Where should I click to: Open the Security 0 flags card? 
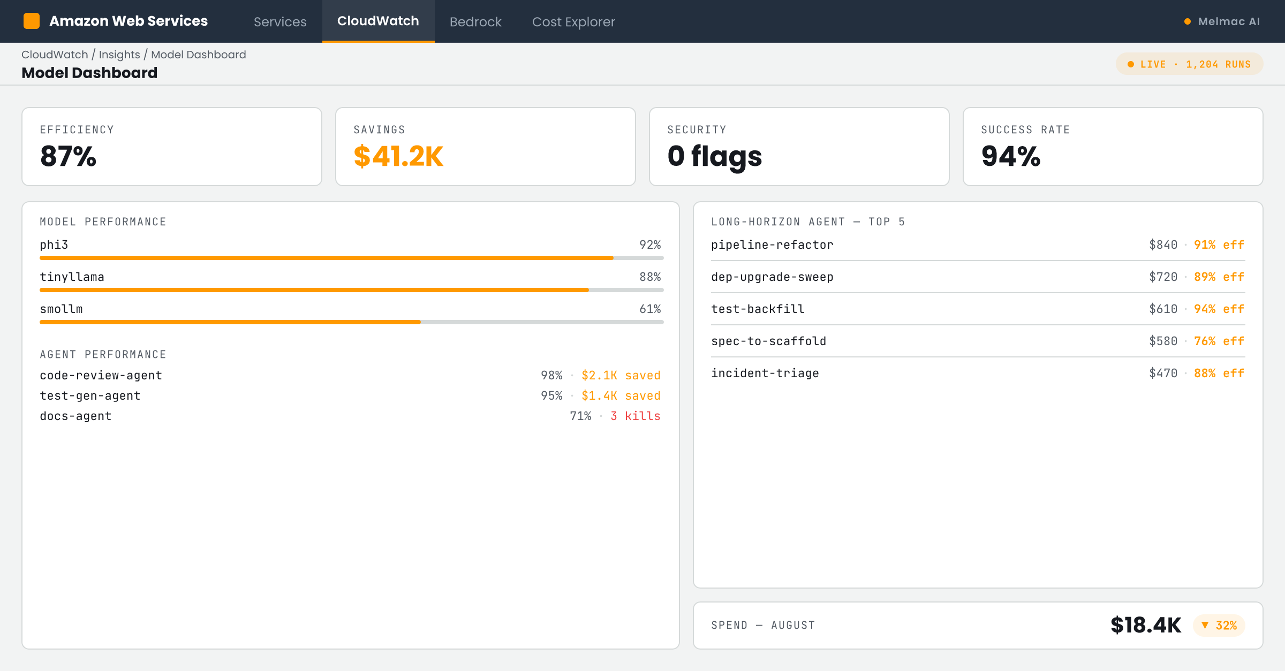pos(799,147)
